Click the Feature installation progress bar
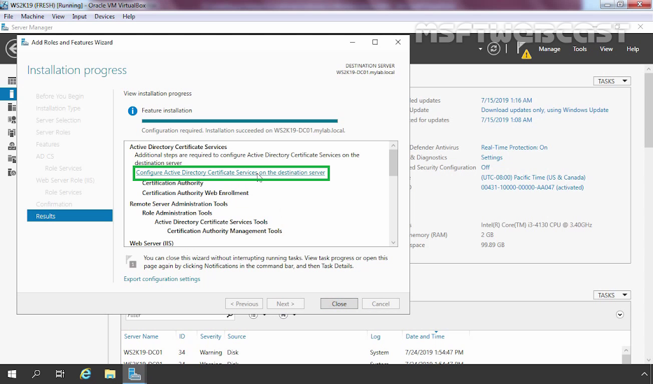The width and height of the screenshot is (653, 384). pos(240,121)
